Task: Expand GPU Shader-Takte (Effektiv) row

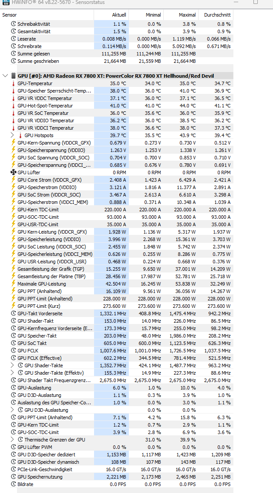Action: pyautogui.click(x=12, y=373)
